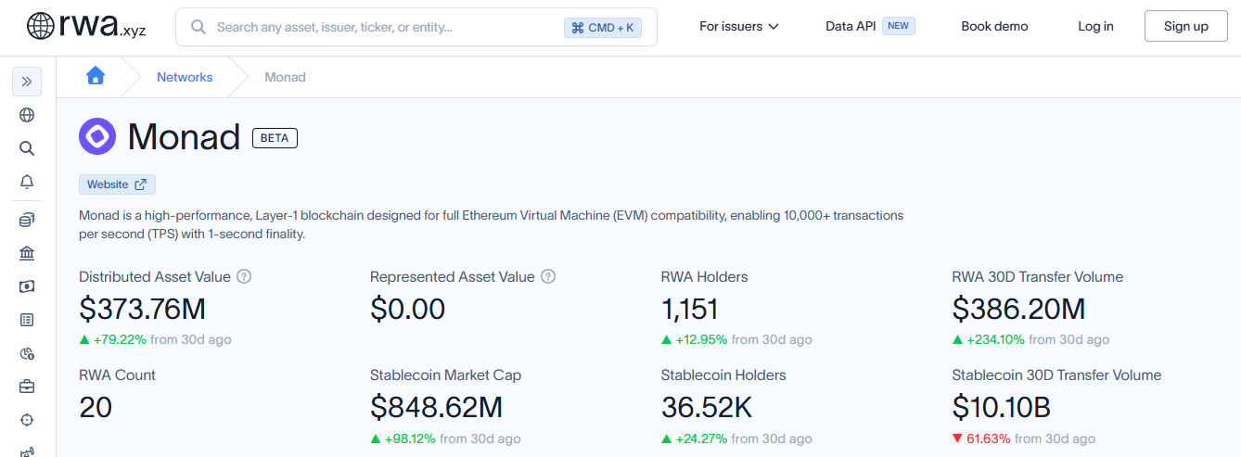Open the list table sidebar icon

[27, 320]
